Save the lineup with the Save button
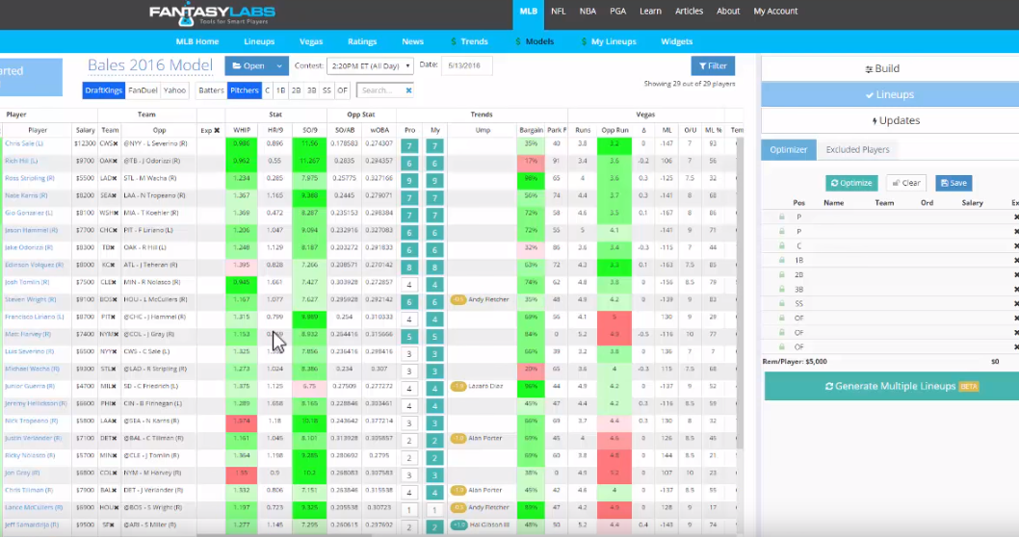Viewport: 1019px width, 537px height. click(954, 183)
